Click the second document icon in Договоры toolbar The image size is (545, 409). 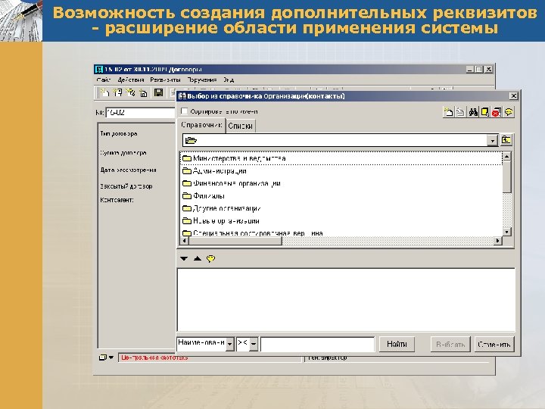(x=117, y=92)
